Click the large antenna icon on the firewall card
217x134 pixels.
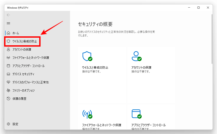click(x=87, y=114)
